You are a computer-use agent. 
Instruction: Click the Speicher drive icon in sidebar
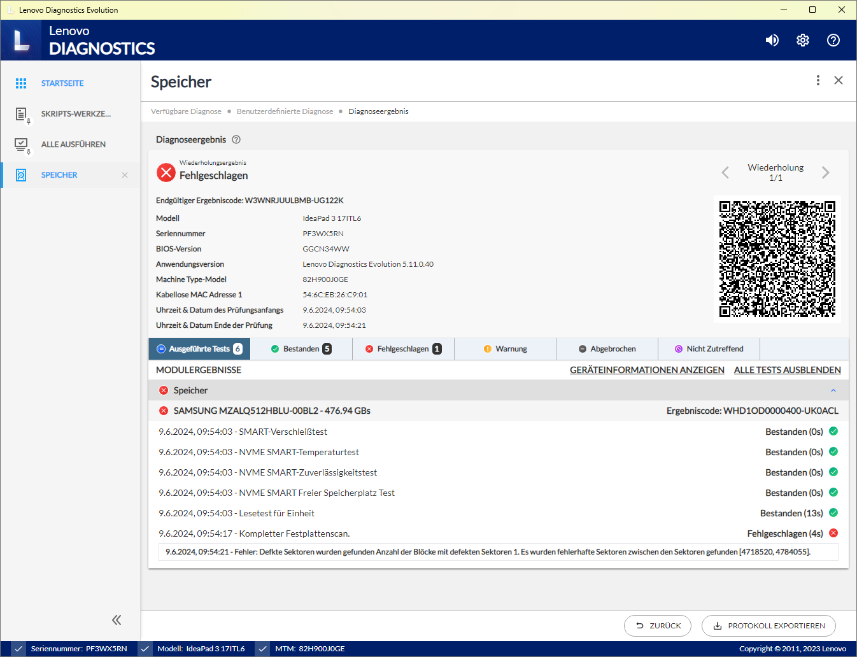[21, 175]
